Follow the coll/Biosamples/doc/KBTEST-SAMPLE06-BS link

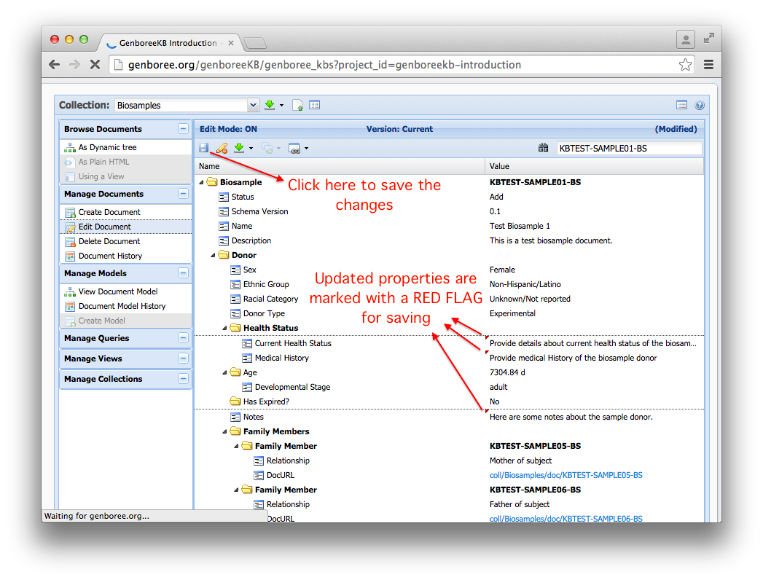[566, 520]
